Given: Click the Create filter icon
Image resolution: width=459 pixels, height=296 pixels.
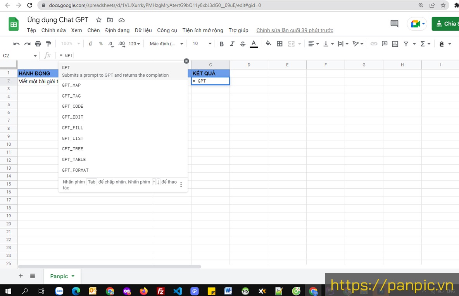Looking at the screenshot, I should point(406,44).
